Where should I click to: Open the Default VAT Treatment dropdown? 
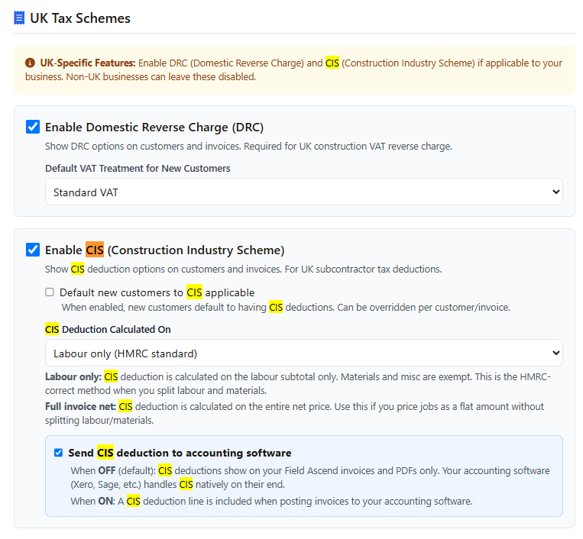[x=304, y=192]
